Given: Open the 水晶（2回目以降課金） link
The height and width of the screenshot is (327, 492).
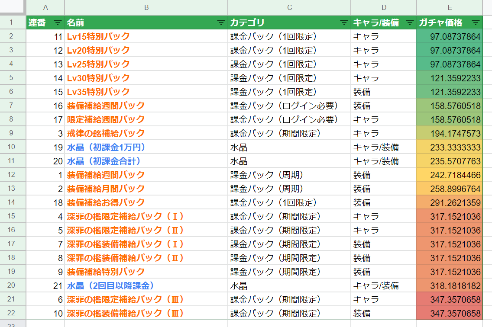Looking at the screenshot, I should 102,285.
